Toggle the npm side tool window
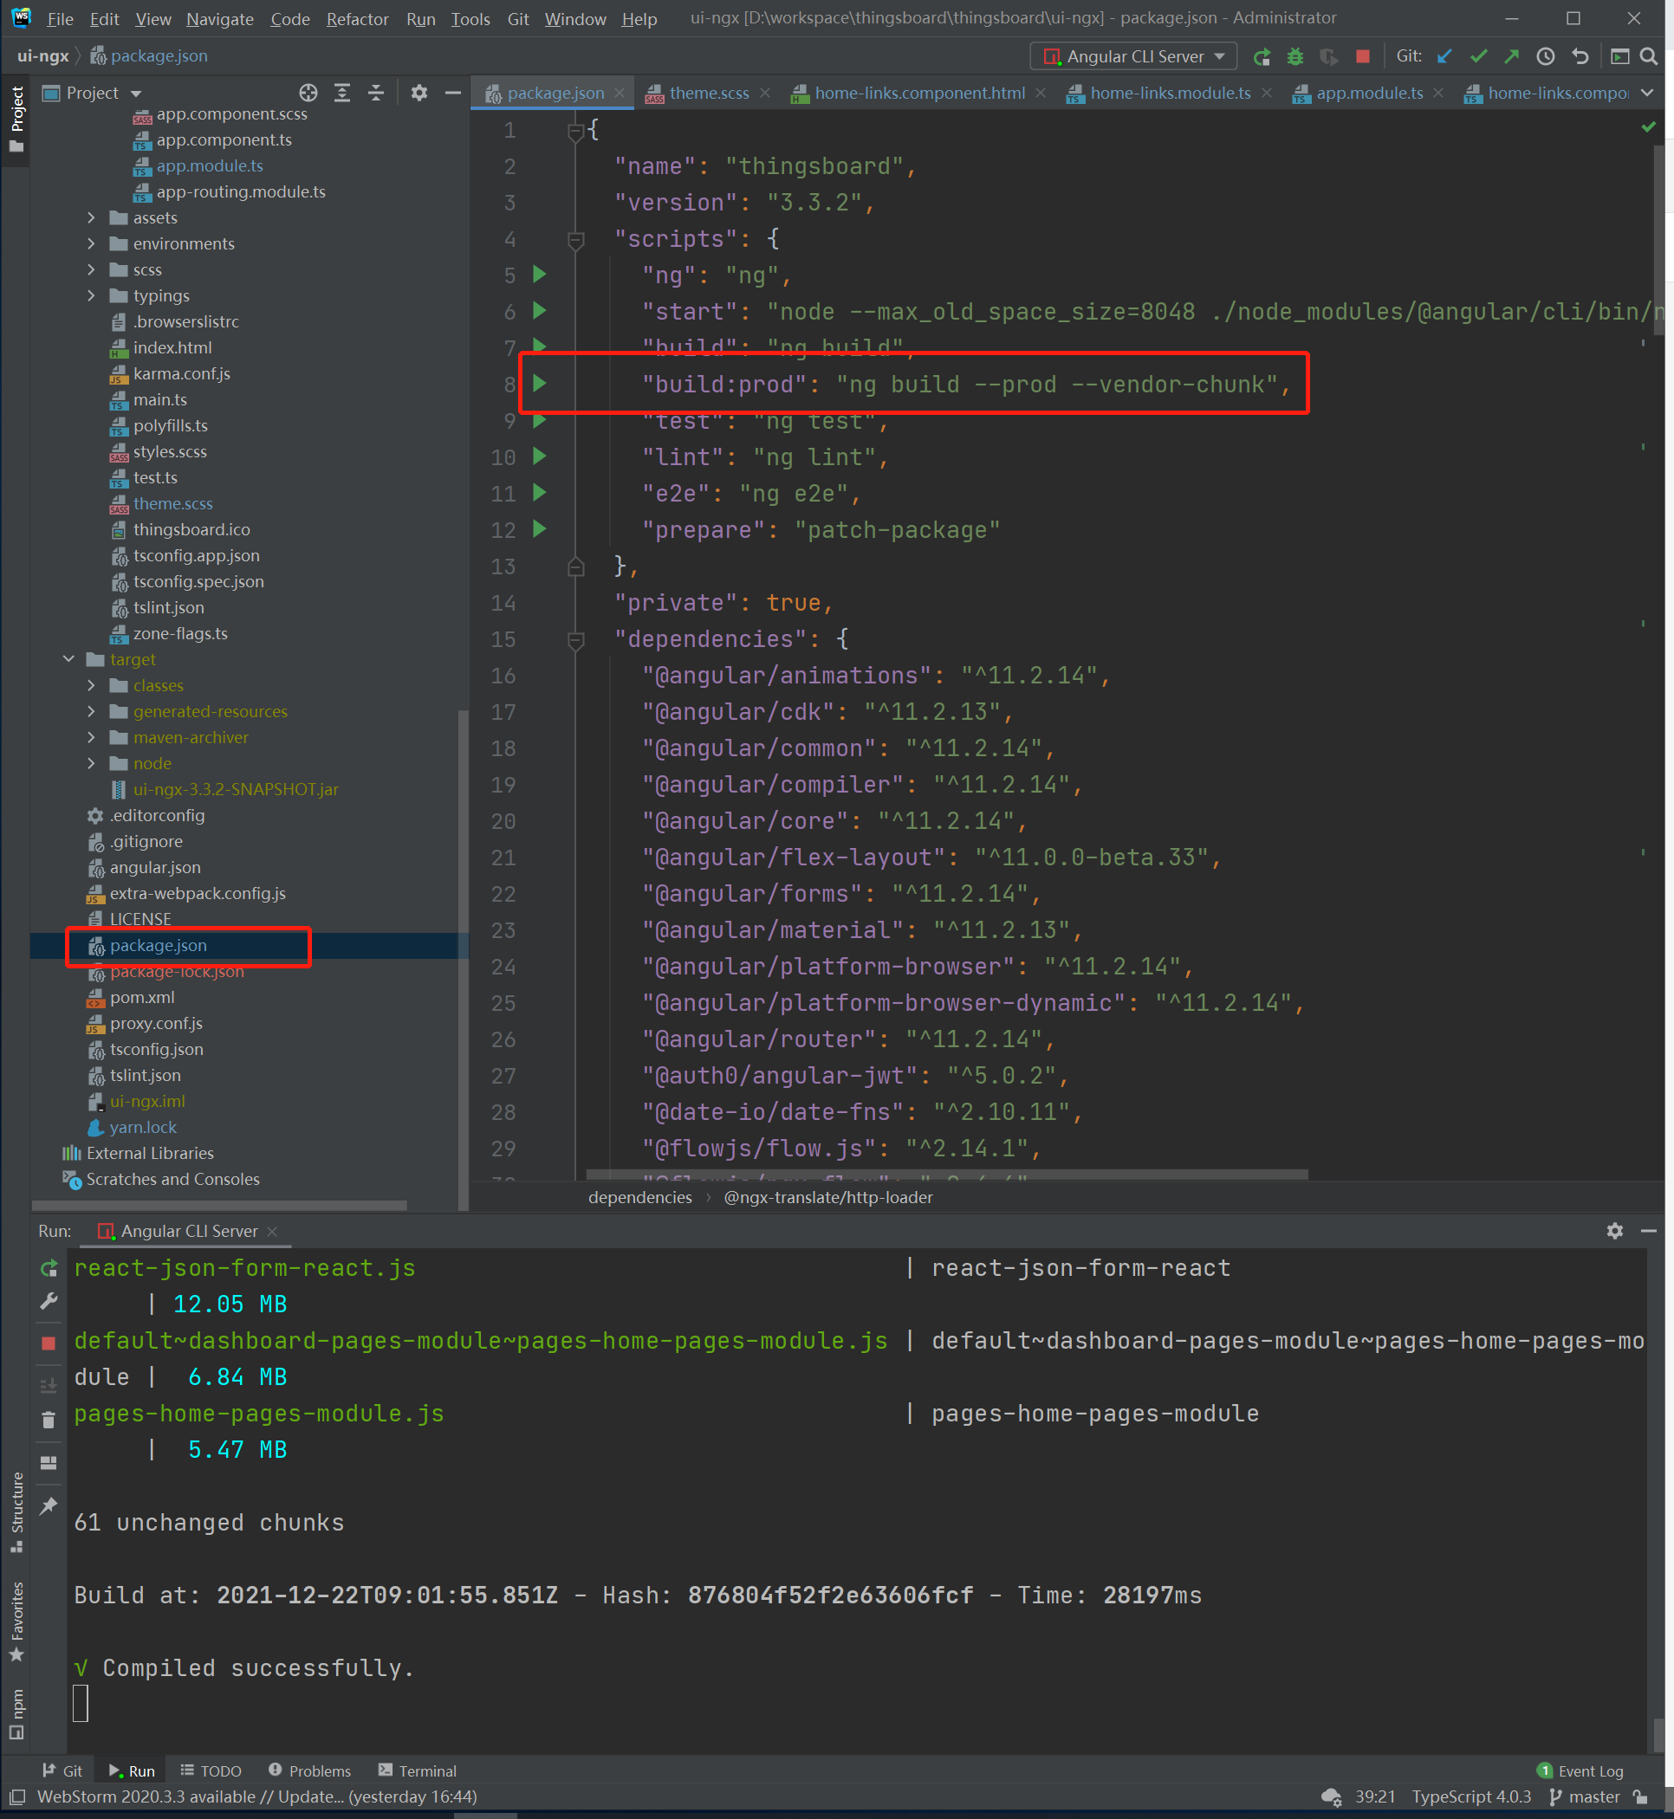Viewport: 1674px width, 1819px height. pos(16,1713)
